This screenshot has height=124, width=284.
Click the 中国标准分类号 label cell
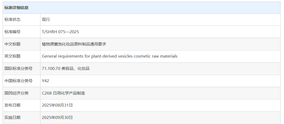[x=18, y=81]
